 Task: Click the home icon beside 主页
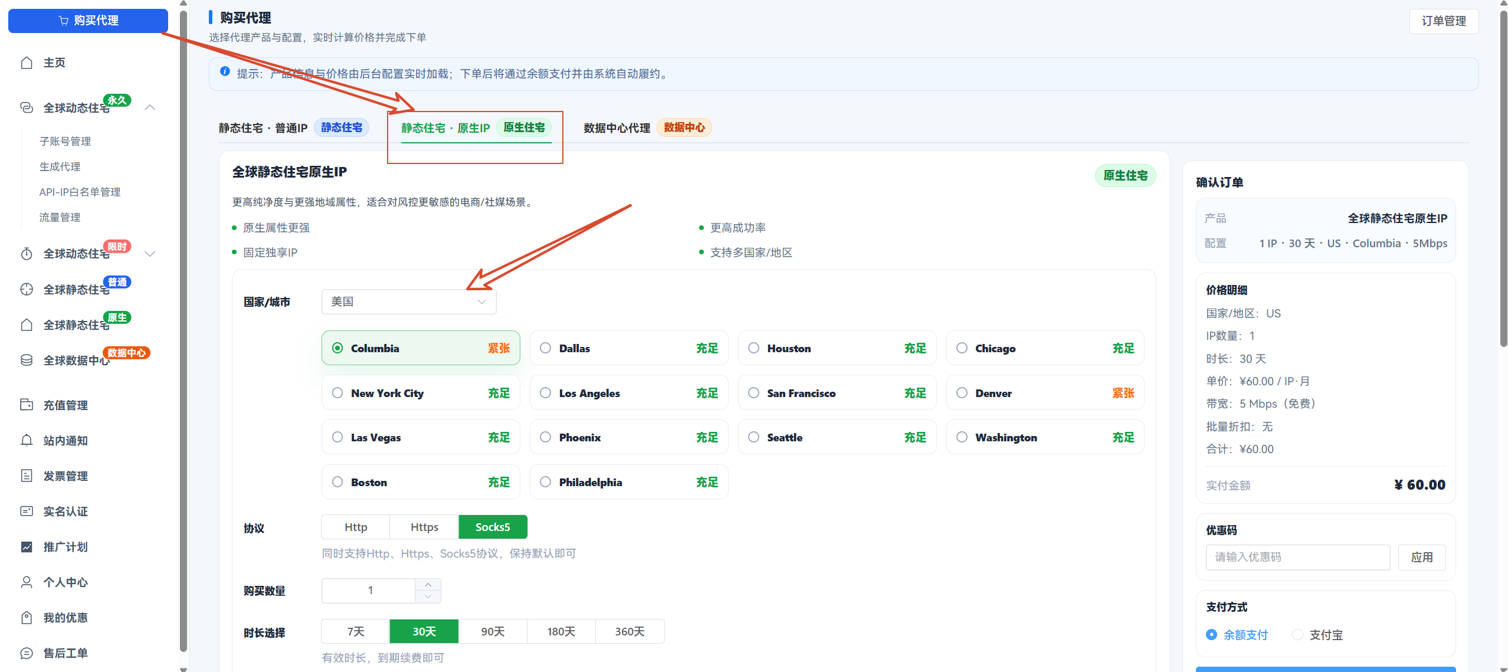[27, 63]
